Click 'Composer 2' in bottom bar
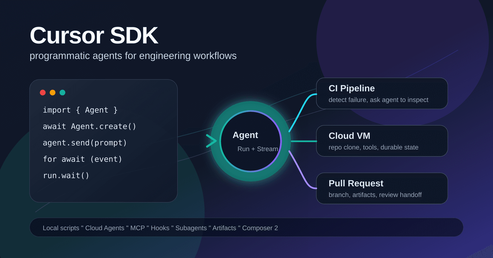The height and width of the screenshot is (258, 493). point(260,228)
